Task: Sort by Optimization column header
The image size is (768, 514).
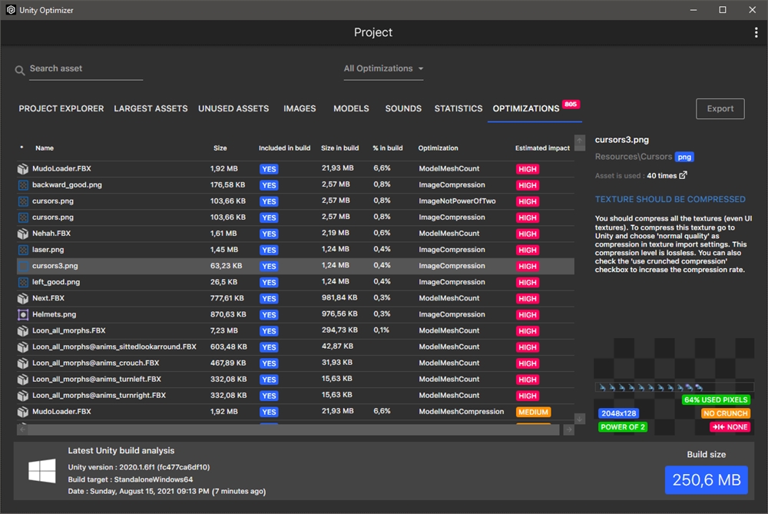Action: tap(438, 148)
